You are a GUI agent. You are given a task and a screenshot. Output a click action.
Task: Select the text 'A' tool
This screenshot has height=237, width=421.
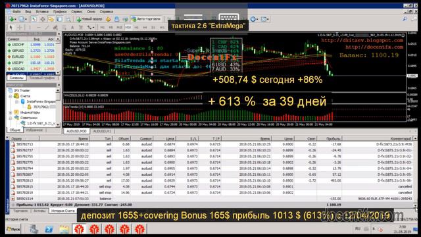click(72, 28)
